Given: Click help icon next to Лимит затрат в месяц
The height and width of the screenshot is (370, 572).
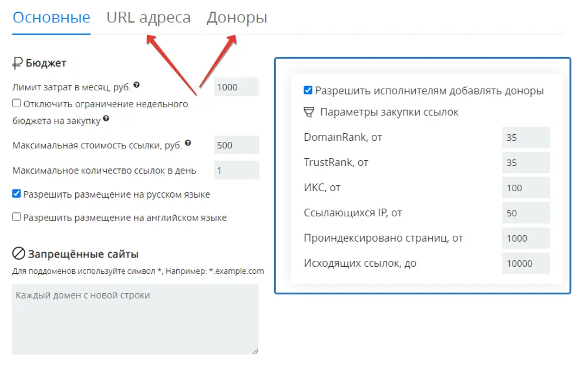Looking at the screenshot, I should tap(137, 85).
